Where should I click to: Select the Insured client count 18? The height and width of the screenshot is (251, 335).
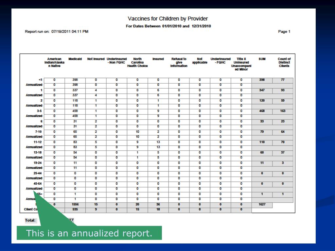[x=158, y=209]
